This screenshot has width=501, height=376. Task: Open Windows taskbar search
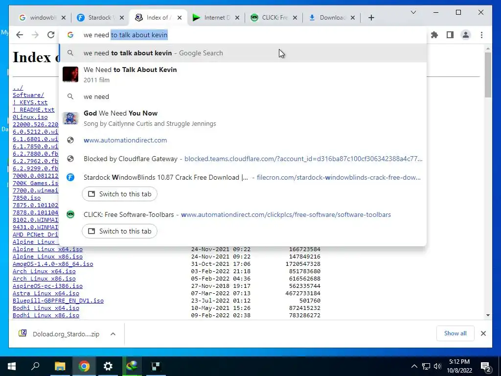click(35, 366)
